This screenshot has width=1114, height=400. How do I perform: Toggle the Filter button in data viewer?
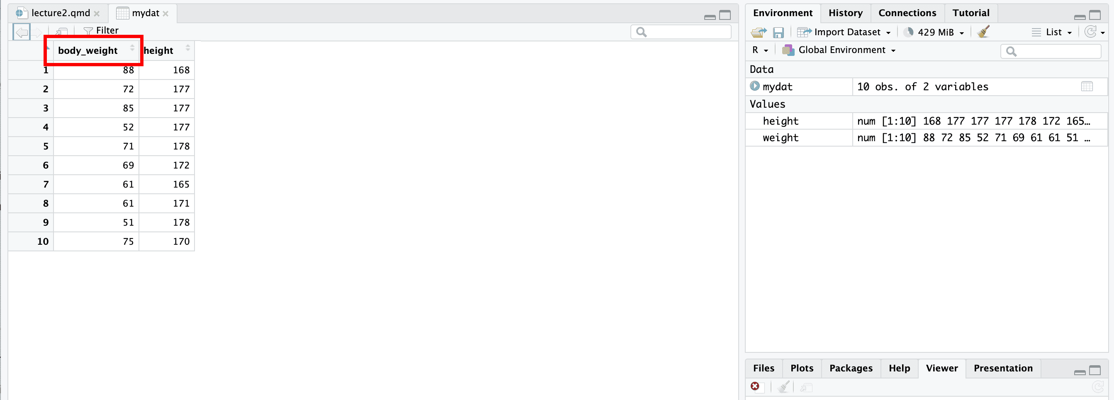(x=101, y=31)
